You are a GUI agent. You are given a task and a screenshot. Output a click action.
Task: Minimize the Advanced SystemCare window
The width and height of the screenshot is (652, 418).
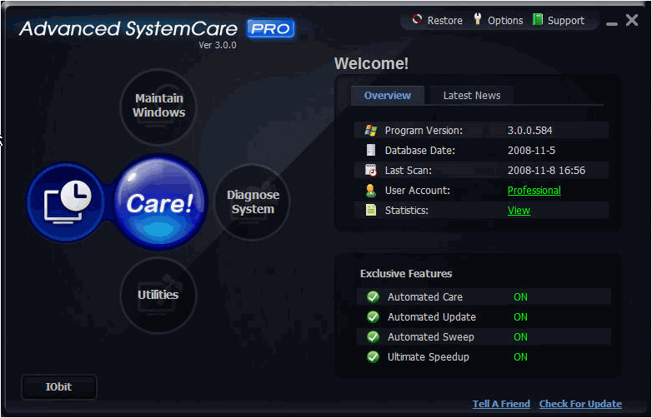(x=612, y=22)
